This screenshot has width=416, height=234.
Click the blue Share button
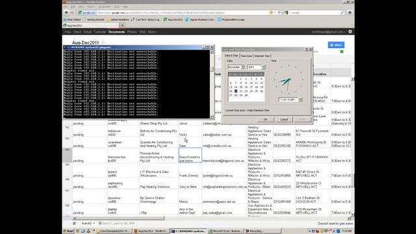pyautogui.click(x=336, y=45)
